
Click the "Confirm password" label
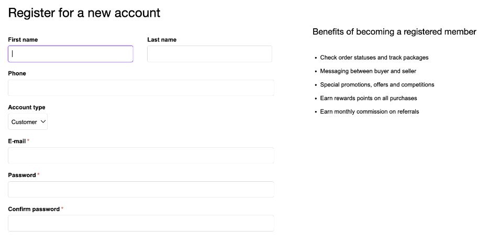(34, 209)
